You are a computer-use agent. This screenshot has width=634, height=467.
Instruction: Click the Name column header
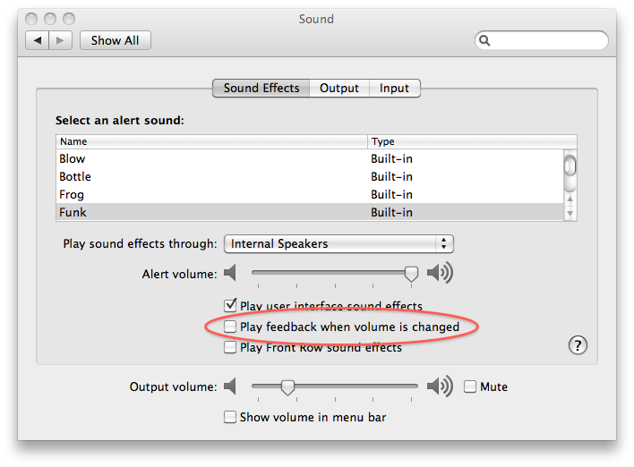pos(211,141)
